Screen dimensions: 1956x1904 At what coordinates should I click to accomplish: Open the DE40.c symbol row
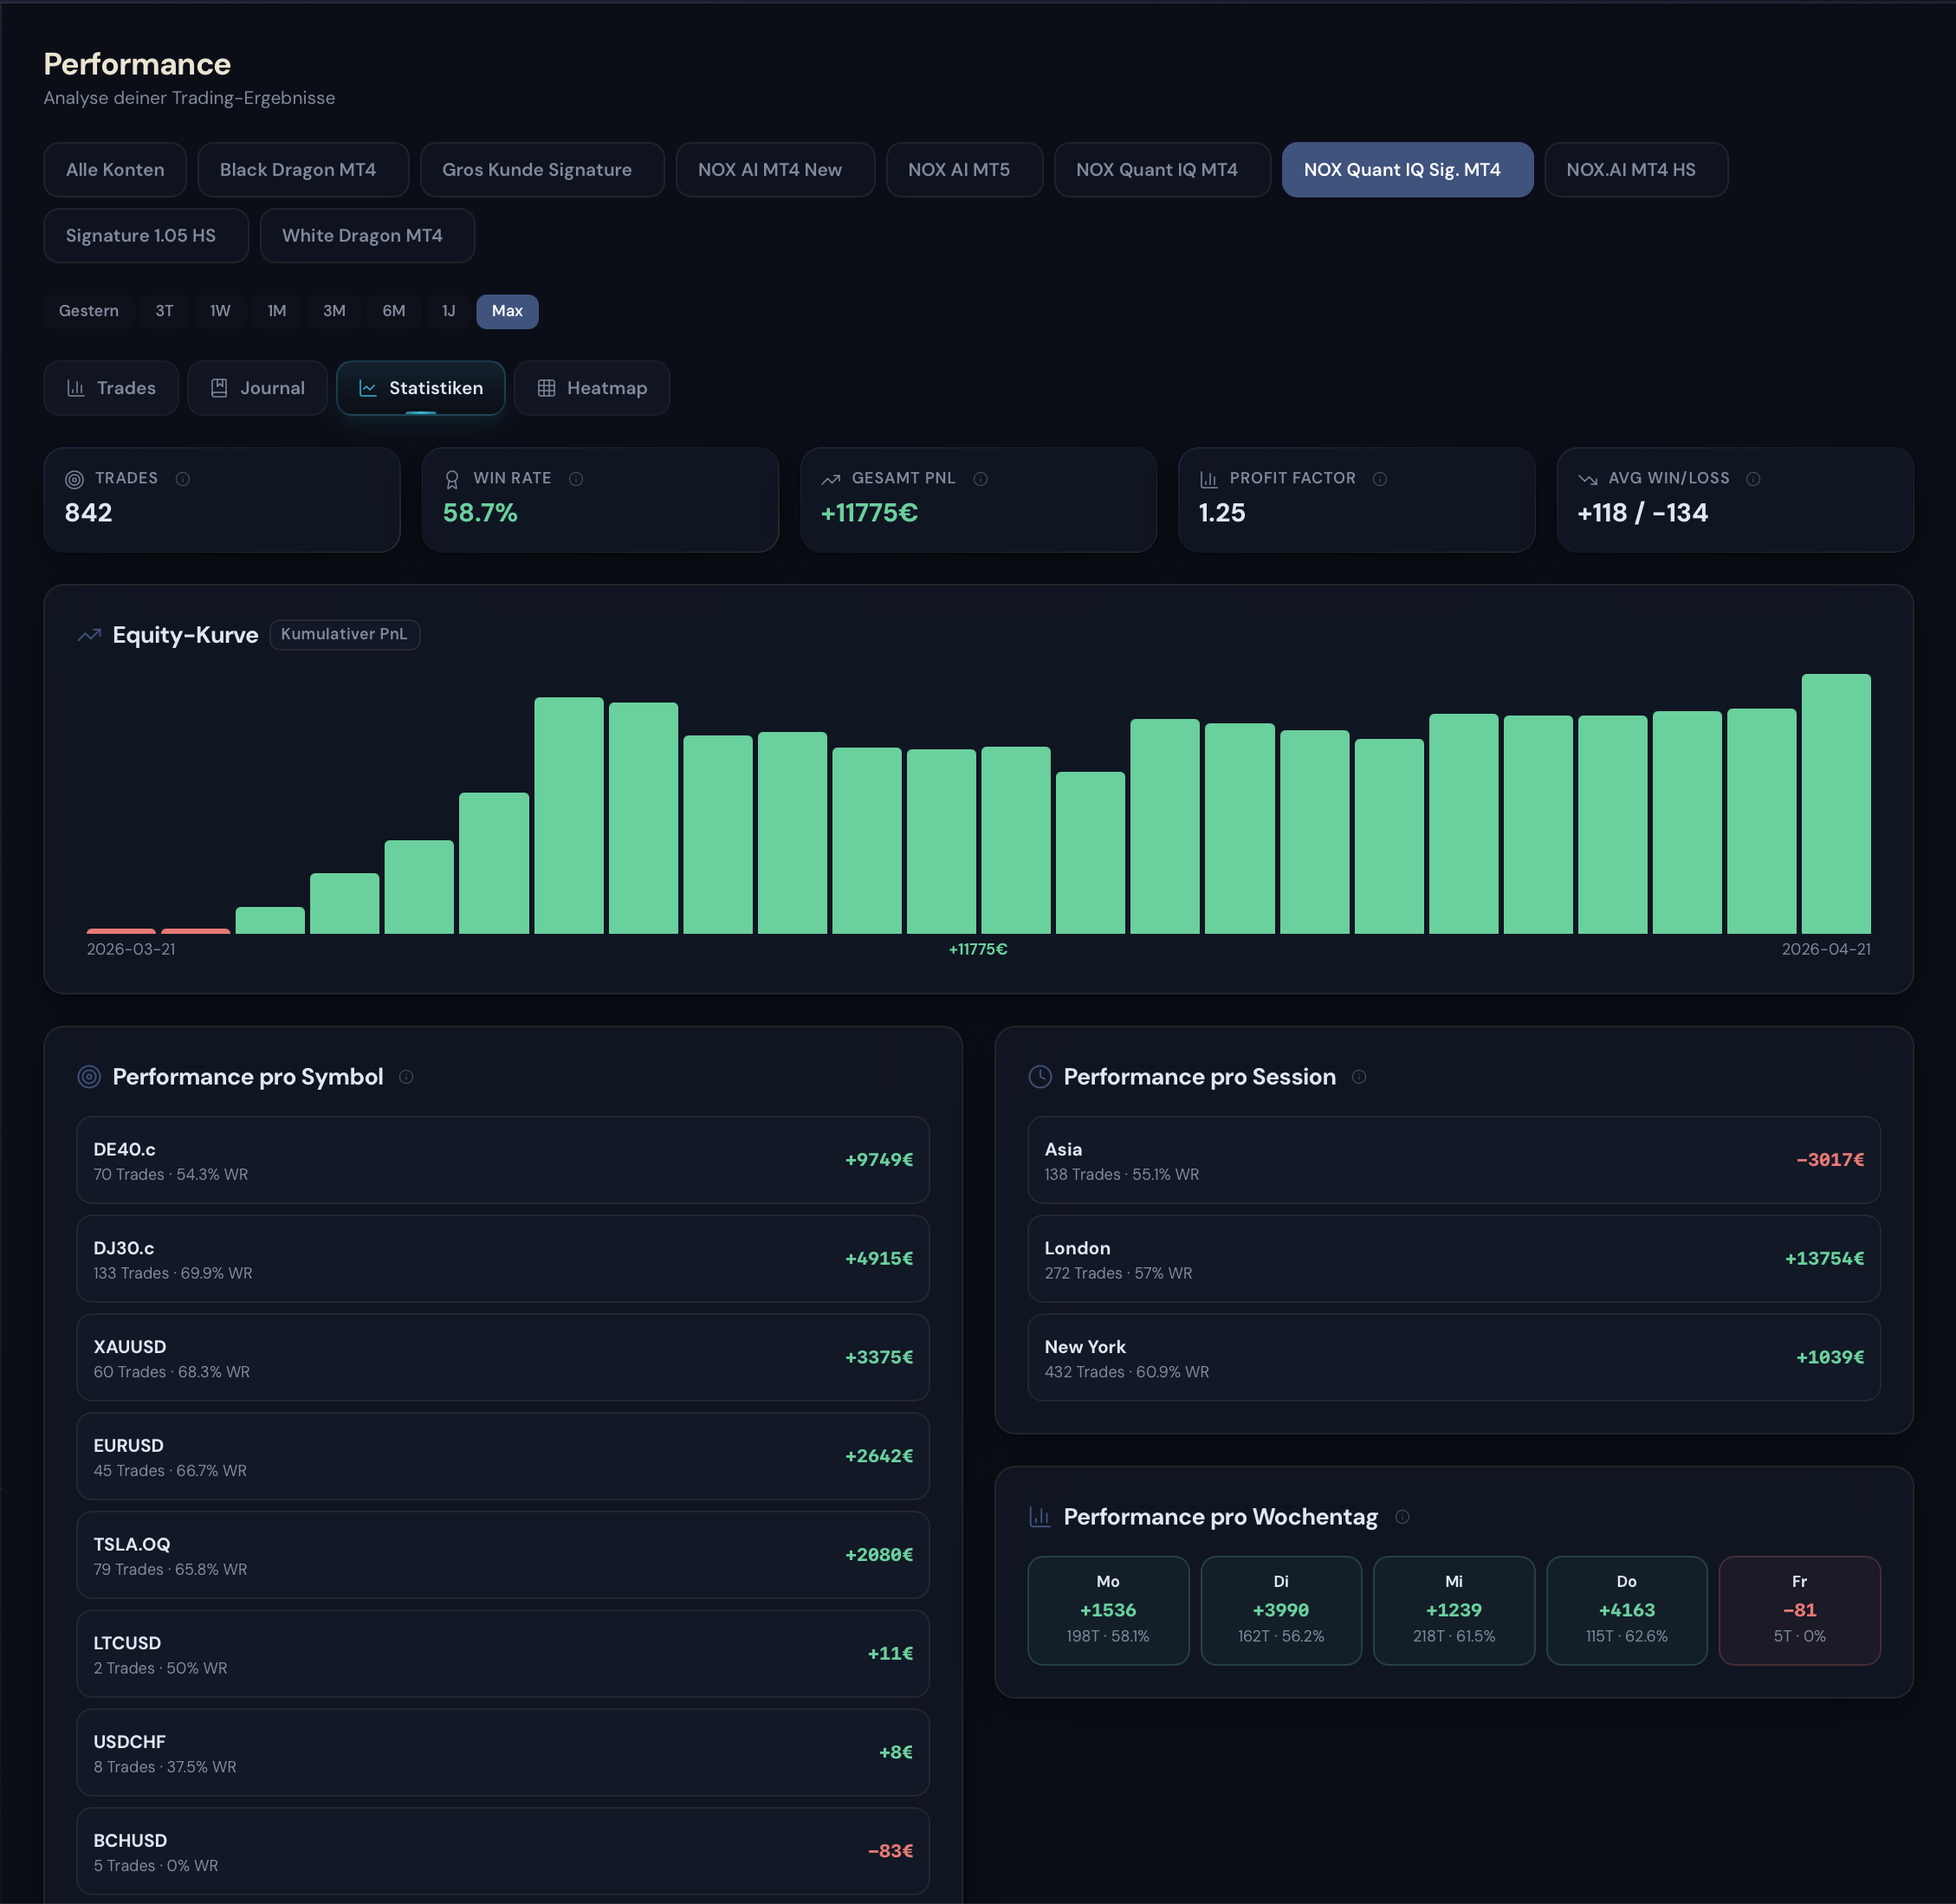click(503, 1160)
